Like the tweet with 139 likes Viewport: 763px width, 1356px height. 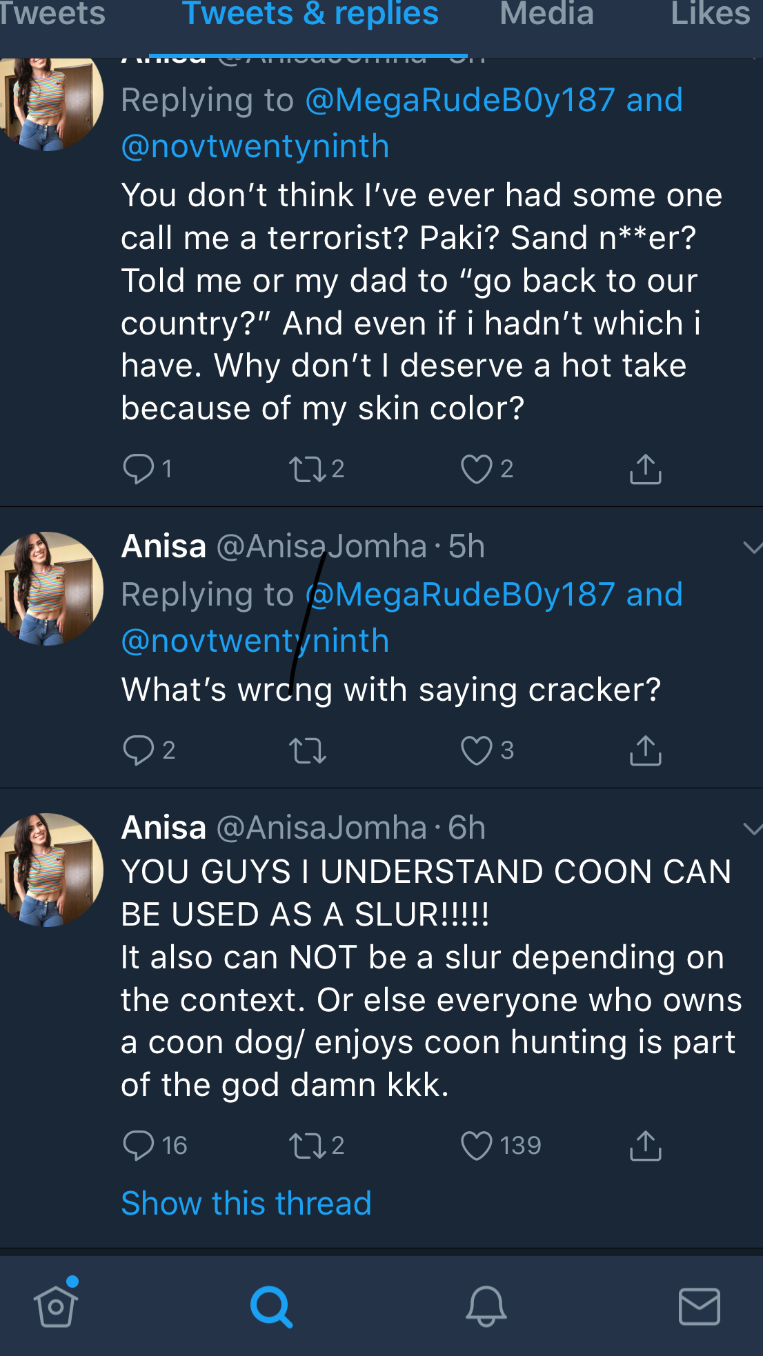tap(476, 1146)
